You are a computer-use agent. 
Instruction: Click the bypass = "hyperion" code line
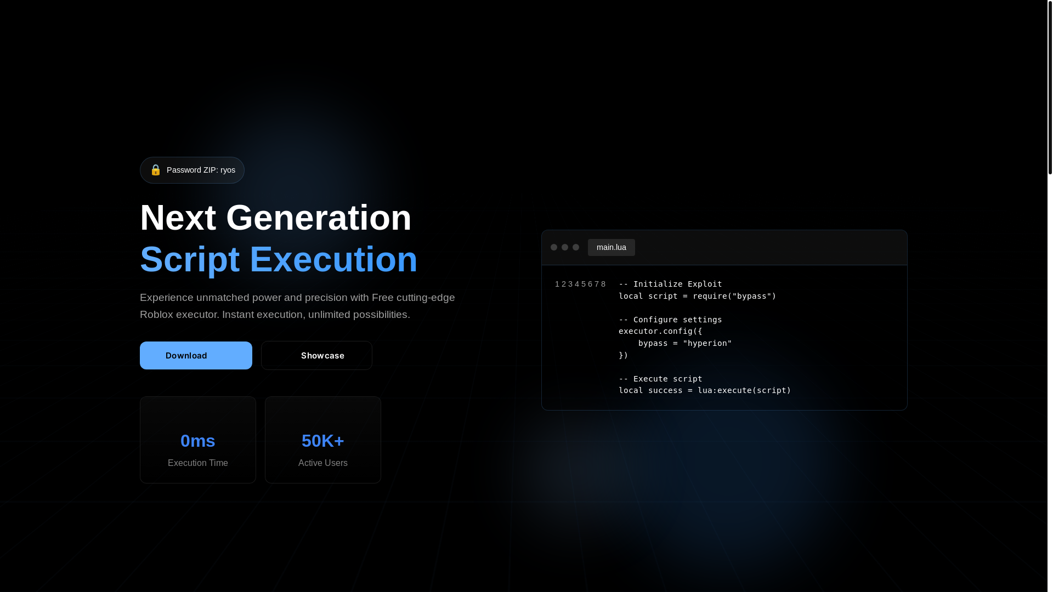click(685, 343)
